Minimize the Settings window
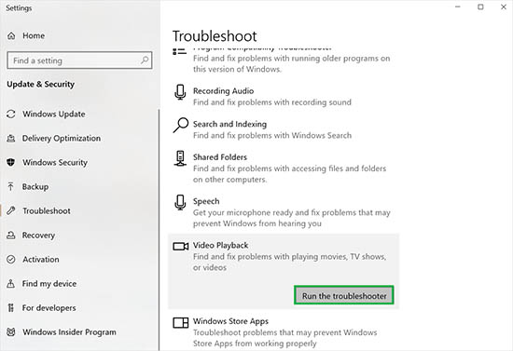 458,7
